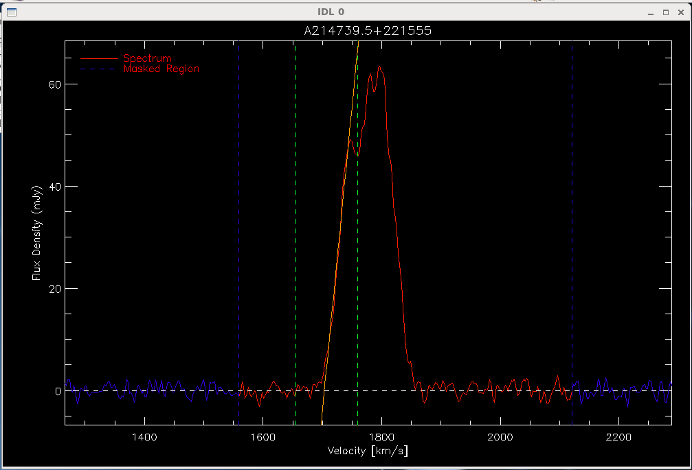Close the IDL 0 window
The height and width of the screenshot is (470, 692).
681,12
